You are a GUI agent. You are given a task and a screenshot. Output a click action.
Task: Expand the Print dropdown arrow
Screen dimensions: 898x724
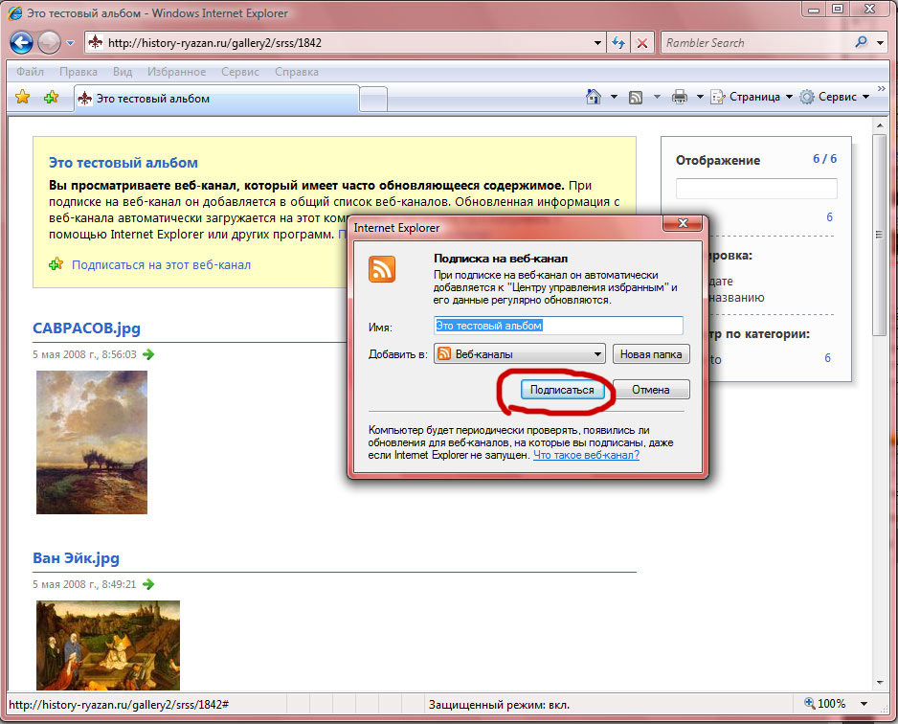(700, 97)
